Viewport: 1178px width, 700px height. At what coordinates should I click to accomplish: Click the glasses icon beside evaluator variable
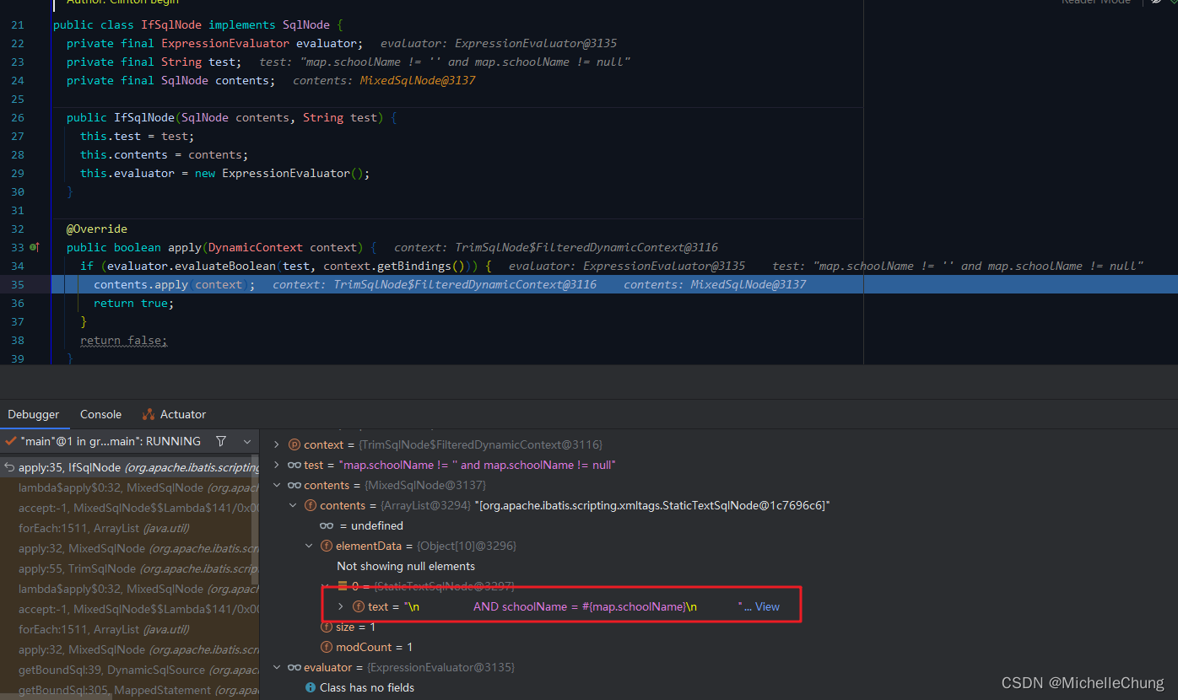(294, 667)
